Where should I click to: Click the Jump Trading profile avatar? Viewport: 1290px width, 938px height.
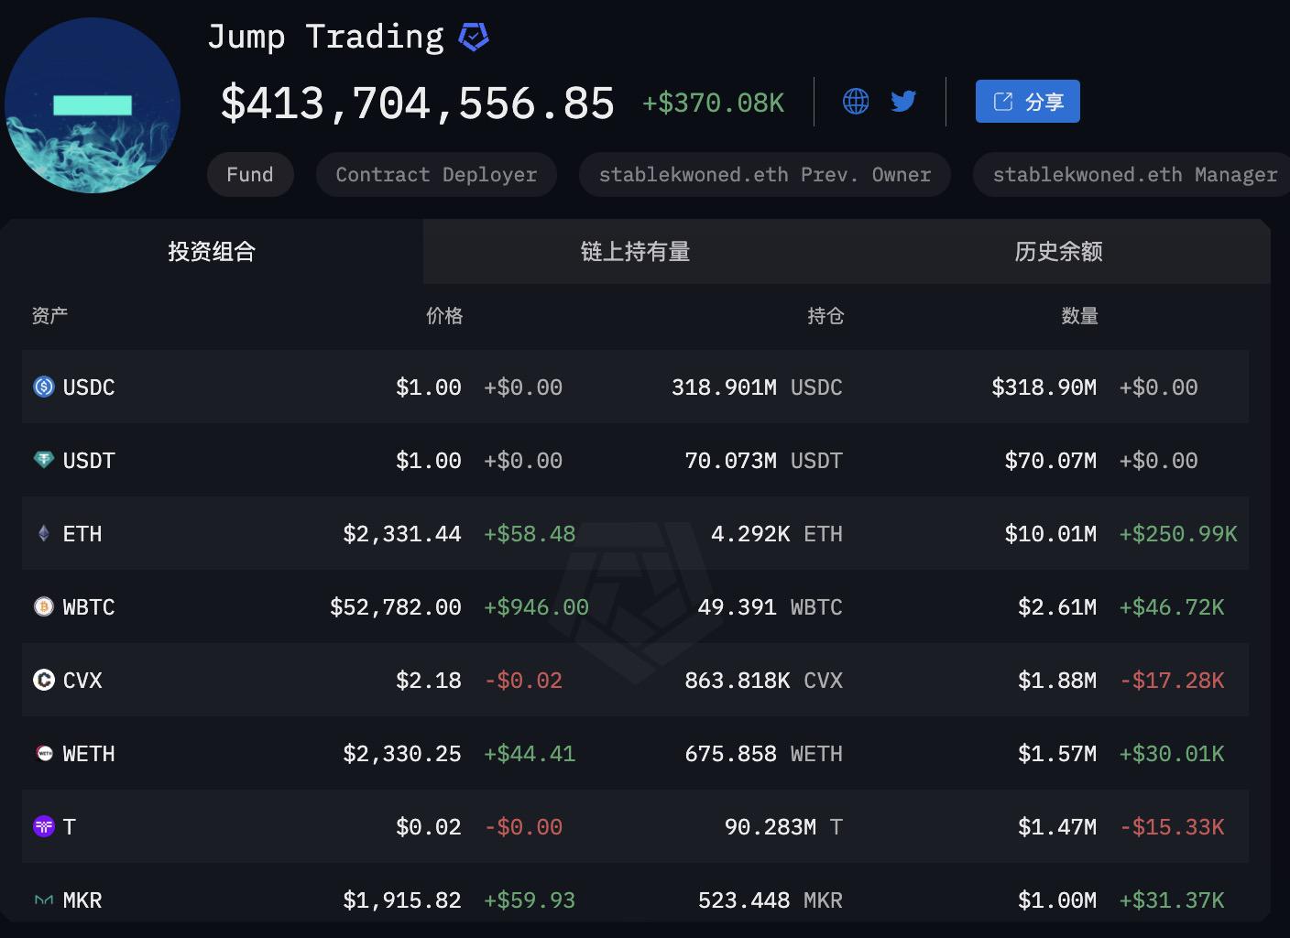pos(93,105)
